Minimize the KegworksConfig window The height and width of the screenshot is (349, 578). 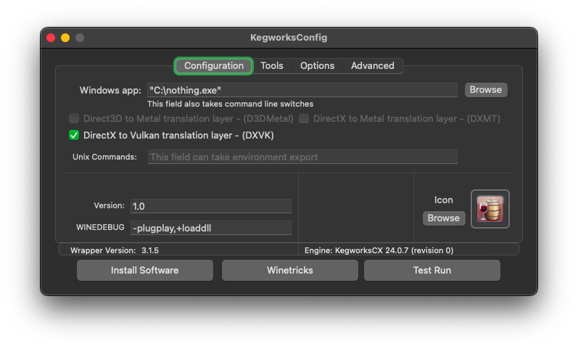point(65,38)
